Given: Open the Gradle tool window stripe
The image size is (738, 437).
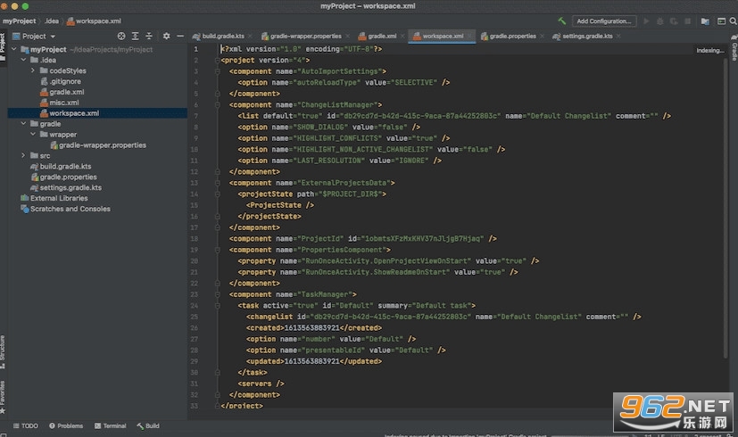Looking at the screenshot, I should pyautogui.click(x=734, y=49).
